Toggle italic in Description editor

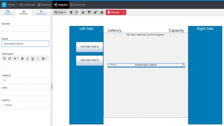(x=27, y=58)
